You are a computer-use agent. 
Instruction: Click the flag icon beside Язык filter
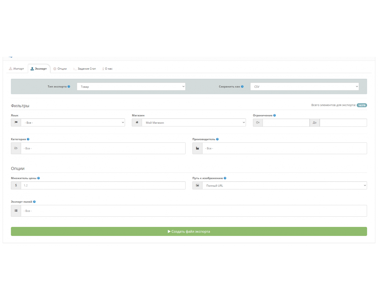[16, 122]
